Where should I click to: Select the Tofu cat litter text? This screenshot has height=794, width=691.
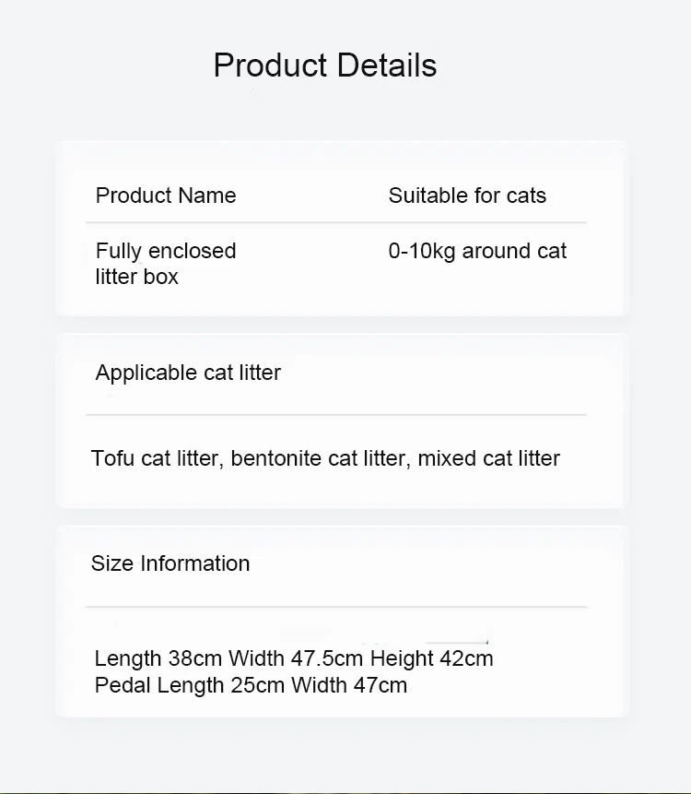click(157, 458)
